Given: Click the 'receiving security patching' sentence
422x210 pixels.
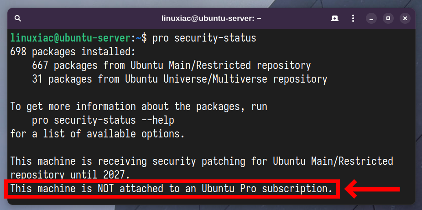Looking at the screenshot, I should (202, 161).
